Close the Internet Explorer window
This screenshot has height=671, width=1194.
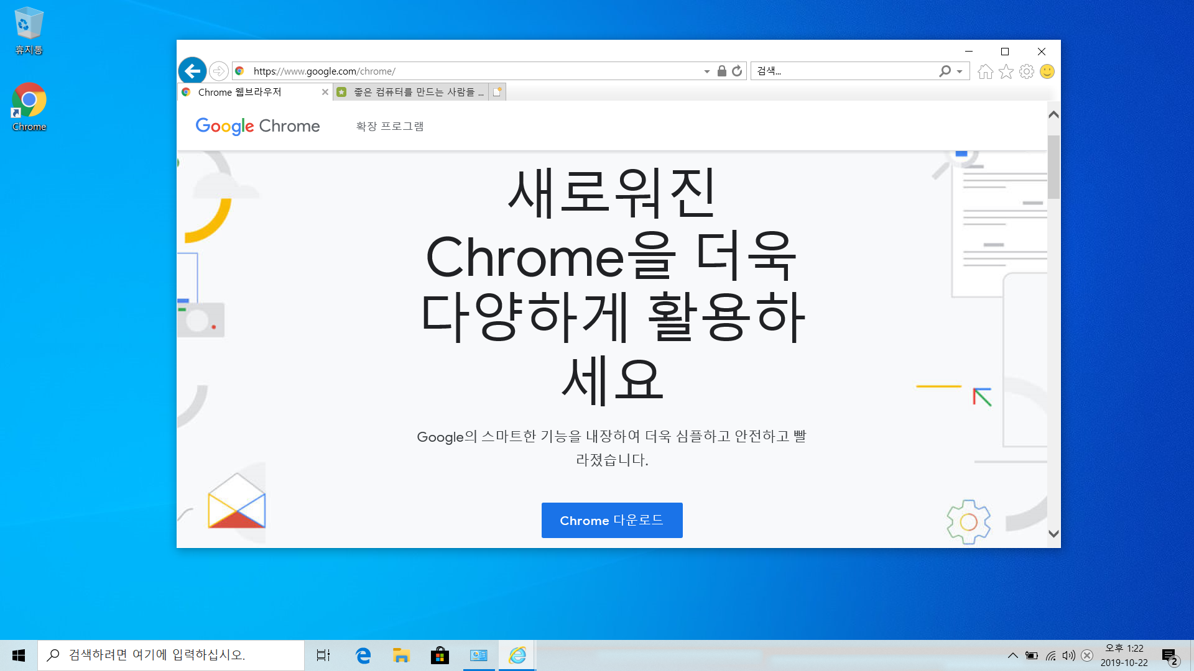tap(1042, 52)
